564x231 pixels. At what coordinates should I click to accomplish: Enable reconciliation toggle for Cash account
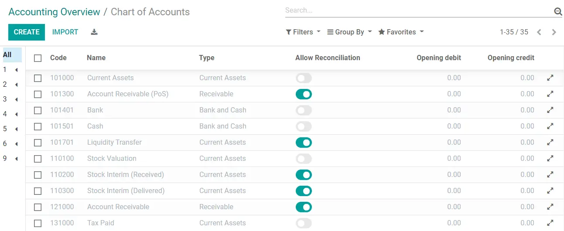coord(304,126)
